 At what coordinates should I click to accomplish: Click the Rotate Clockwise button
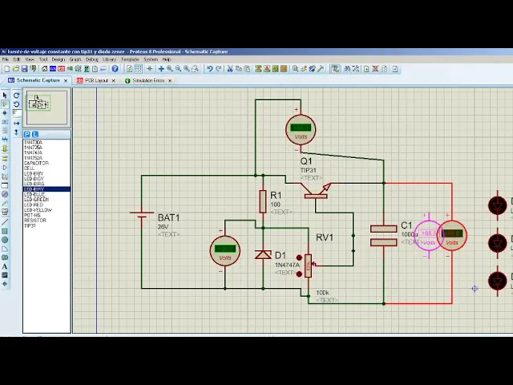(16, 95)
